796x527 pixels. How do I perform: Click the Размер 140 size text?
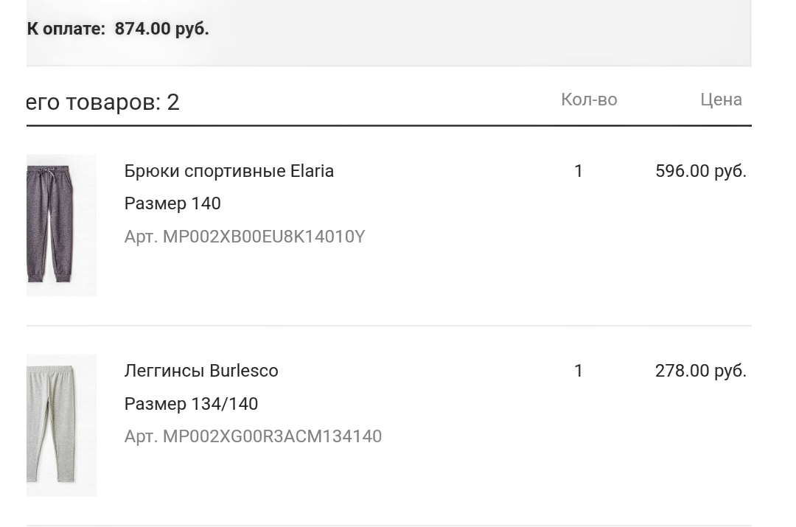(x=172, y=203)
